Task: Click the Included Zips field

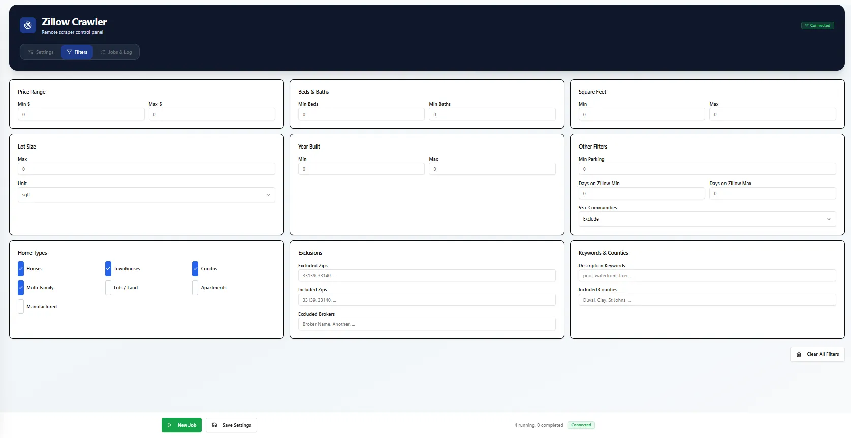Action: pyautogui.click(x=427, y=300)
